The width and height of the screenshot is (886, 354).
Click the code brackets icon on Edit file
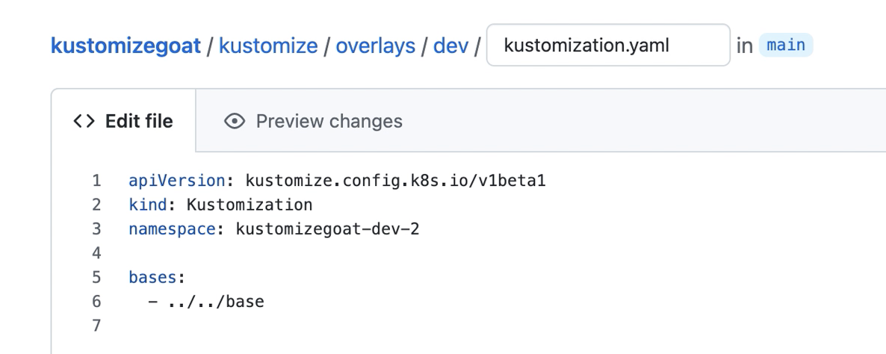(84, 121)
